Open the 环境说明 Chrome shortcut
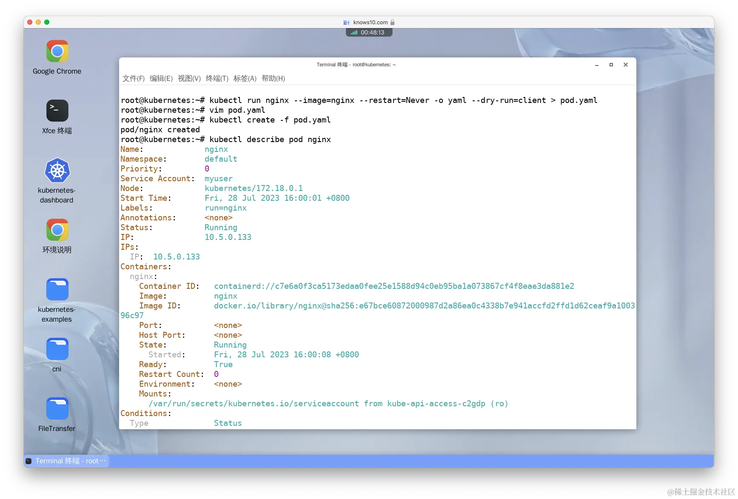Screen dimensions: 738x499 57,230
